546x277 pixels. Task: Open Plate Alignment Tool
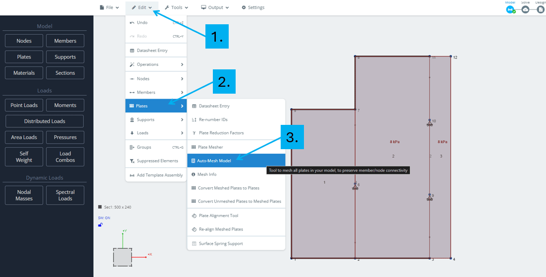click(236, 216)
